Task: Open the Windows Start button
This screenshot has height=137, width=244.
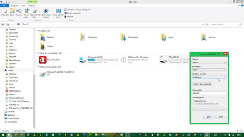Action: 3,135
